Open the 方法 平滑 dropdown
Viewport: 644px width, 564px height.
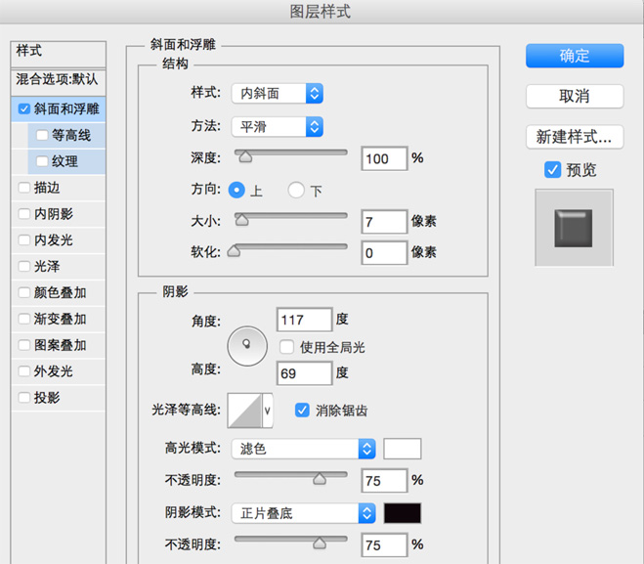click(x=277, y=126)
